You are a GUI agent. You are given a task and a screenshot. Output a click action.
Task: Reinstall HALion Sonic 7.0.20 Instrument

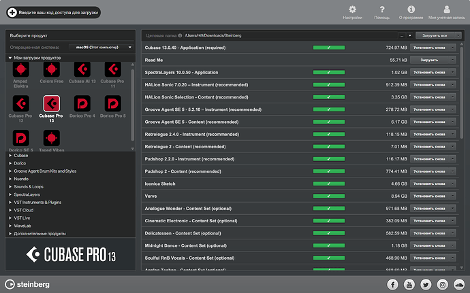point(429,85)
